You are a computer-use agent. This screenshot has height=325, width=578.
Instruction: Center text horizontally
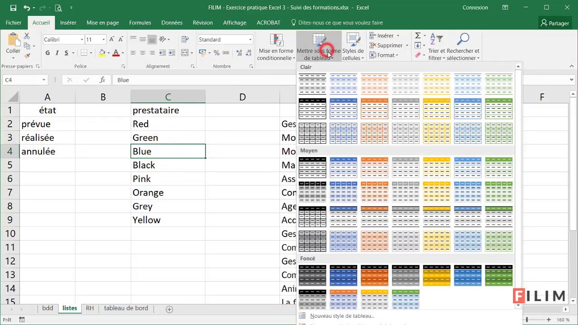(142, 53)
